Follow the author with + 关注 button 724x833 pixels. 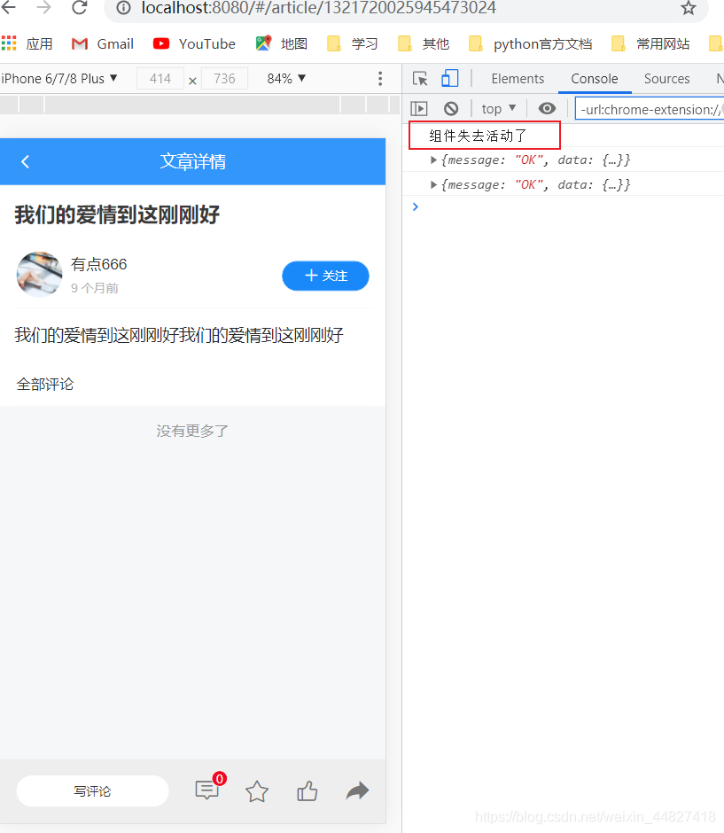point(325,276)
